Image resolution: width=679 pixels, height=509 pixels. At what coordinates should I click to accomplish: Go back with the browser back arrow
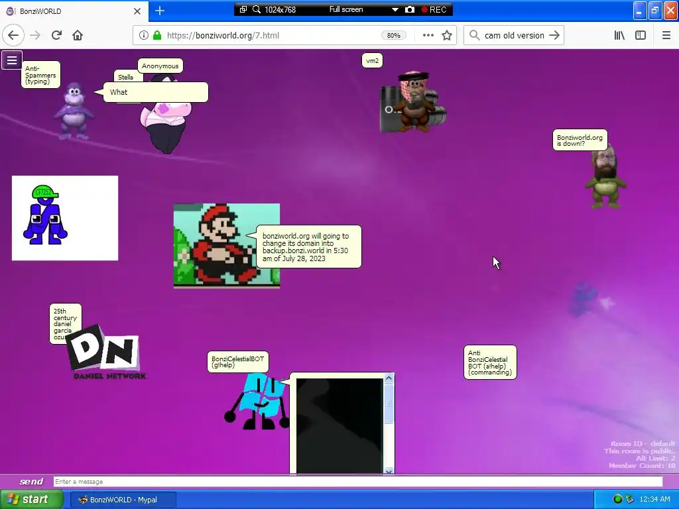point(13,36)
